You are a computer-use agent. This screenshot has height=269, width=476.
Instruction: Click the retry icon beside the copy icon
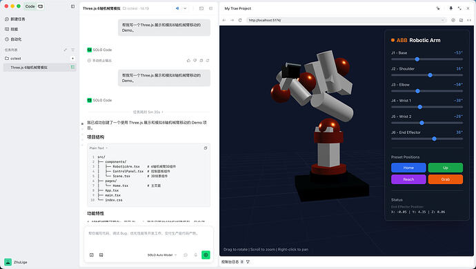(208, 61)
